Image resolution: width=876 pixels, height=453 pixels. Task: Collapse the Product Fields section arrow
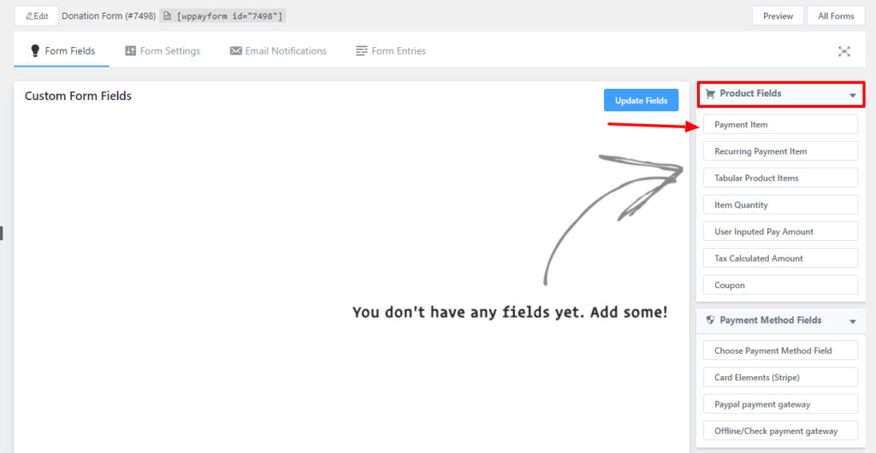[852, 95]
